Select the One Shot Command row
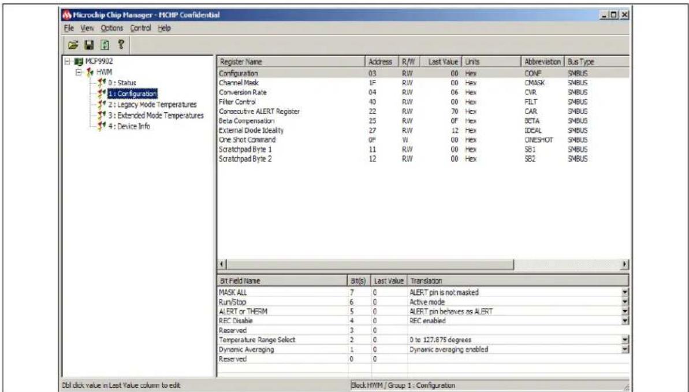The height and width of the screenshot is (392, 689). [423, 140]
